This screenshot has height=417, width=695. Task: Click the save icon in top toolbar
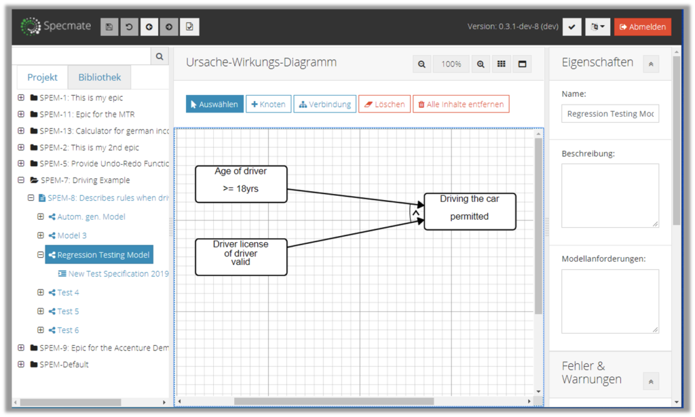point(109,26)
